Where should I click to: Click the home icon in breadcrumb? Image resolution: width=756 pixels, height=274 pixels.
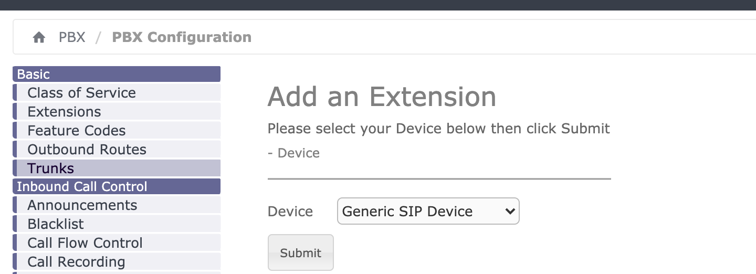[39, 38]
